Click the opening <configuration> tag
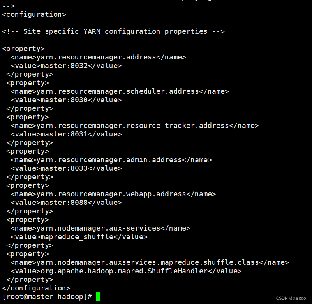Viewport: 312px width, 304px height. coord(34,14)
